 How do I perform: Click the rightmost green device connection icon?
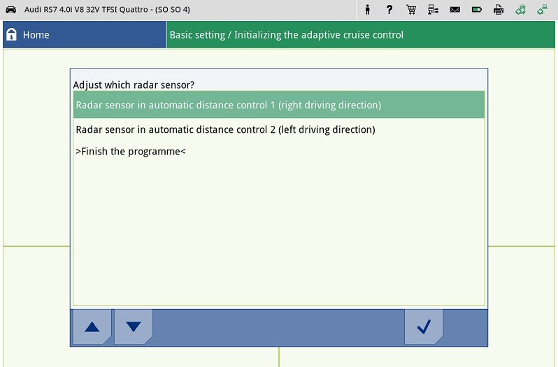542,10
